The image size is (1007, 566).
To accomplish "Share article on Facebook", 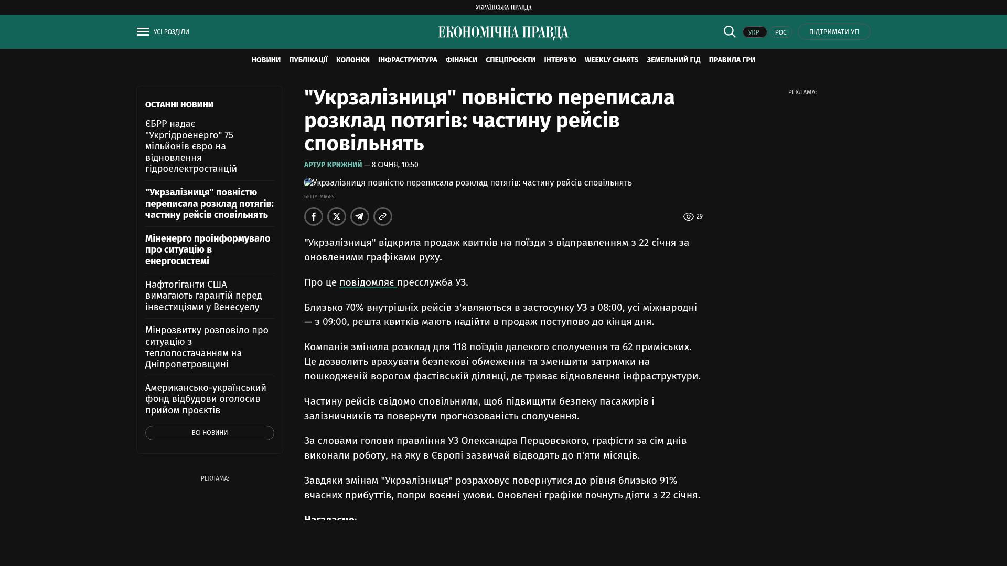I will [x=314, y=216].
